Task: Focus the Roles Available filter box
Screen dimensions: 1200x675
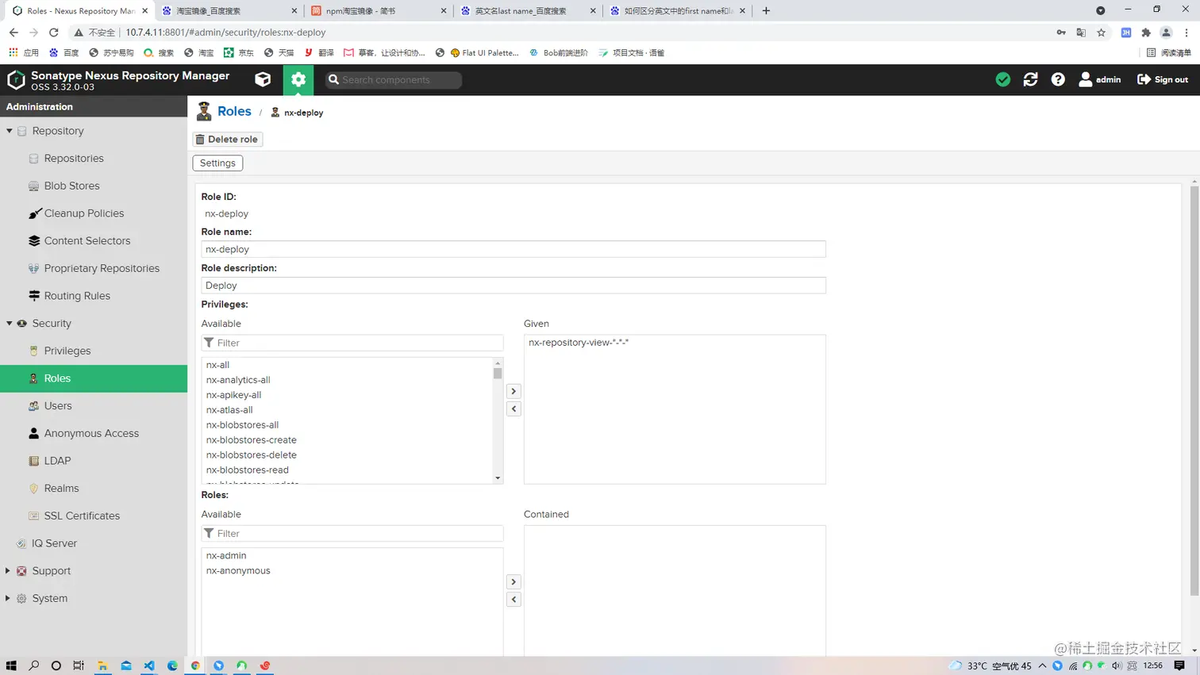Action: (x=352, y=534)
